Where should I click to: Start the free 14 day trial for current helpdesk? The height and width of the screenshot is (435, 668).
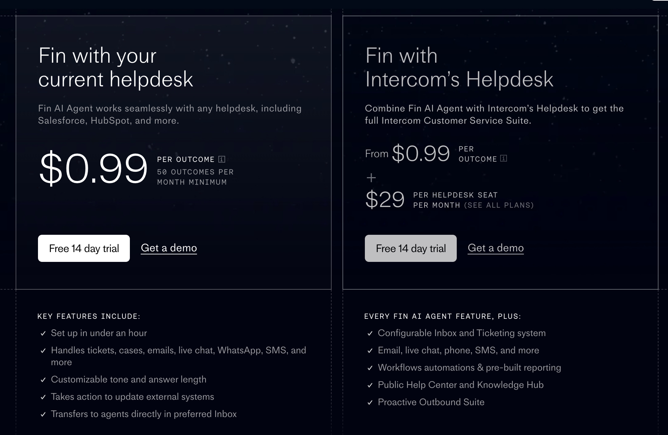(84, 248)
